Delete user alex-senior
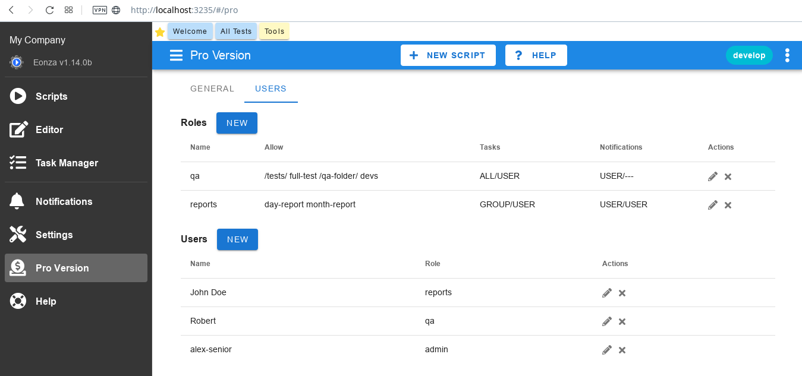Screen dimensions: 802x376 coord(622,350)
